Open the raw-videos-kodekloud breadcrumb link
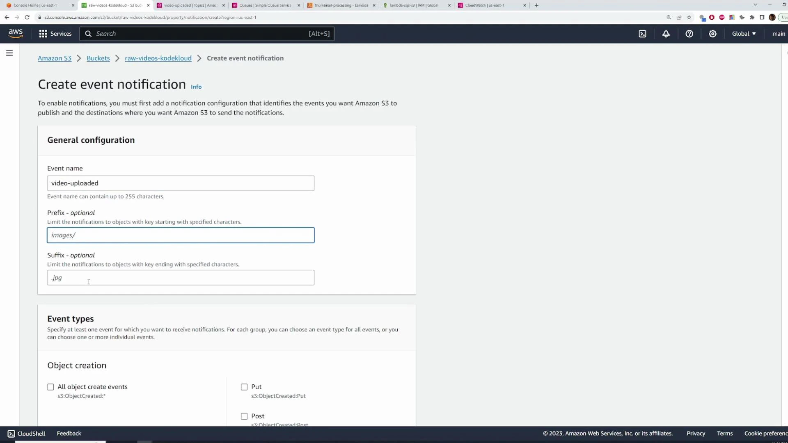 coord(158,58)
